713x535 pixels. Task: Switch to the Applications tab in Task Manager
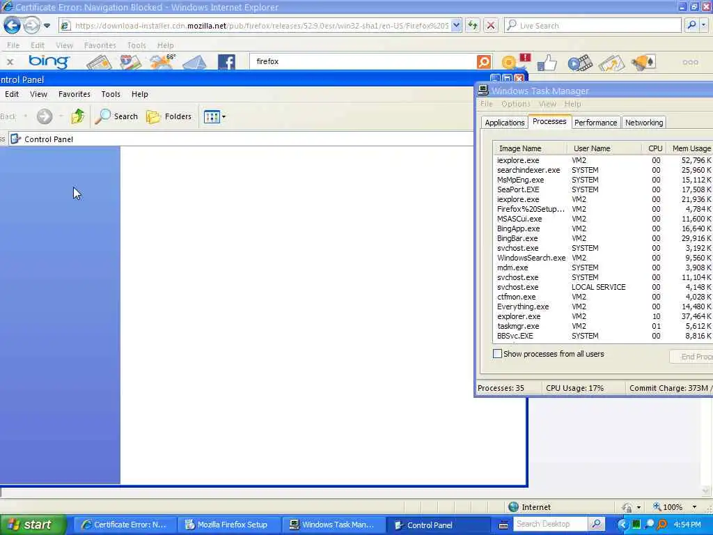coord(504,123)
